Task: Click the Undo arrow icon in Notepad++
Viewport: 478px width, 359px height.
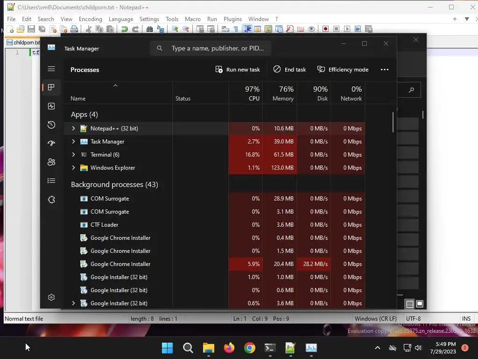Action: 124,29
